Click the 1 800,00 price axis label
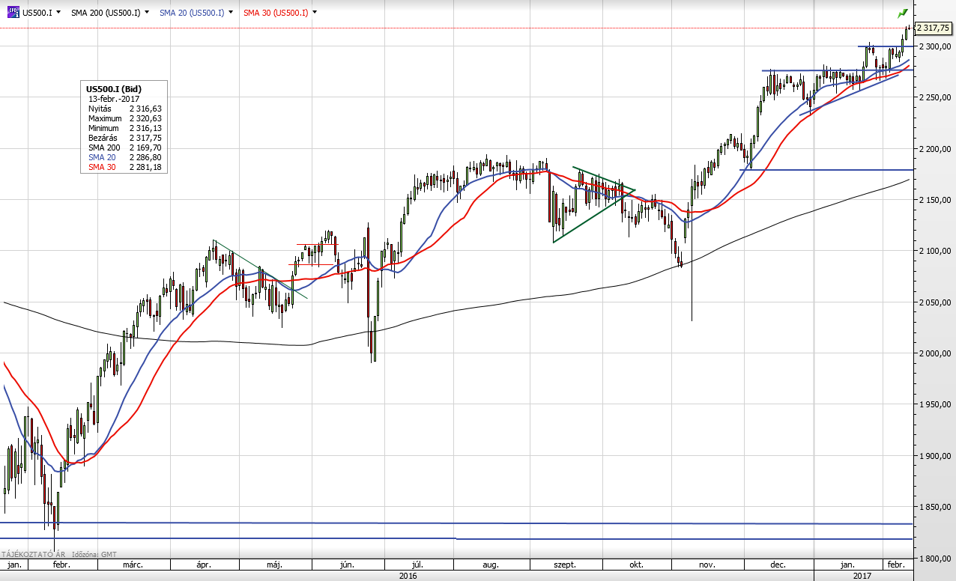The height and width of the screenshot is (581, 956). point(936,558)
